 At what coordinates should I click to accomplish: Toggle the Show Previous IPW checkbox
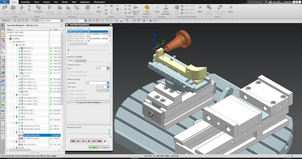click(69, 76)
